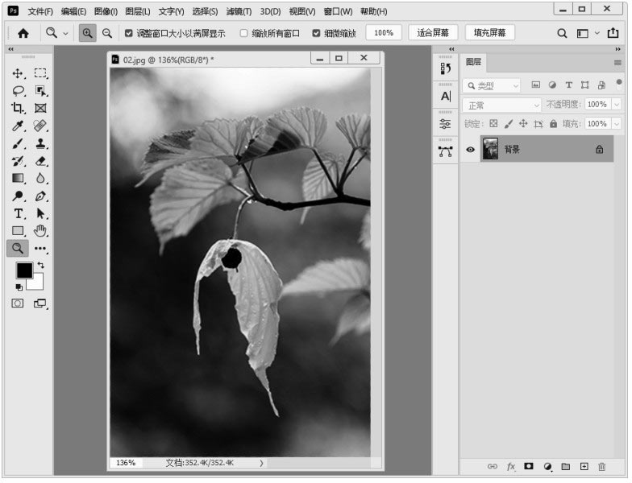Viewport: 632px width, 483px height.
Task: Select the Crop tool
Action: (x=18, y=108)
